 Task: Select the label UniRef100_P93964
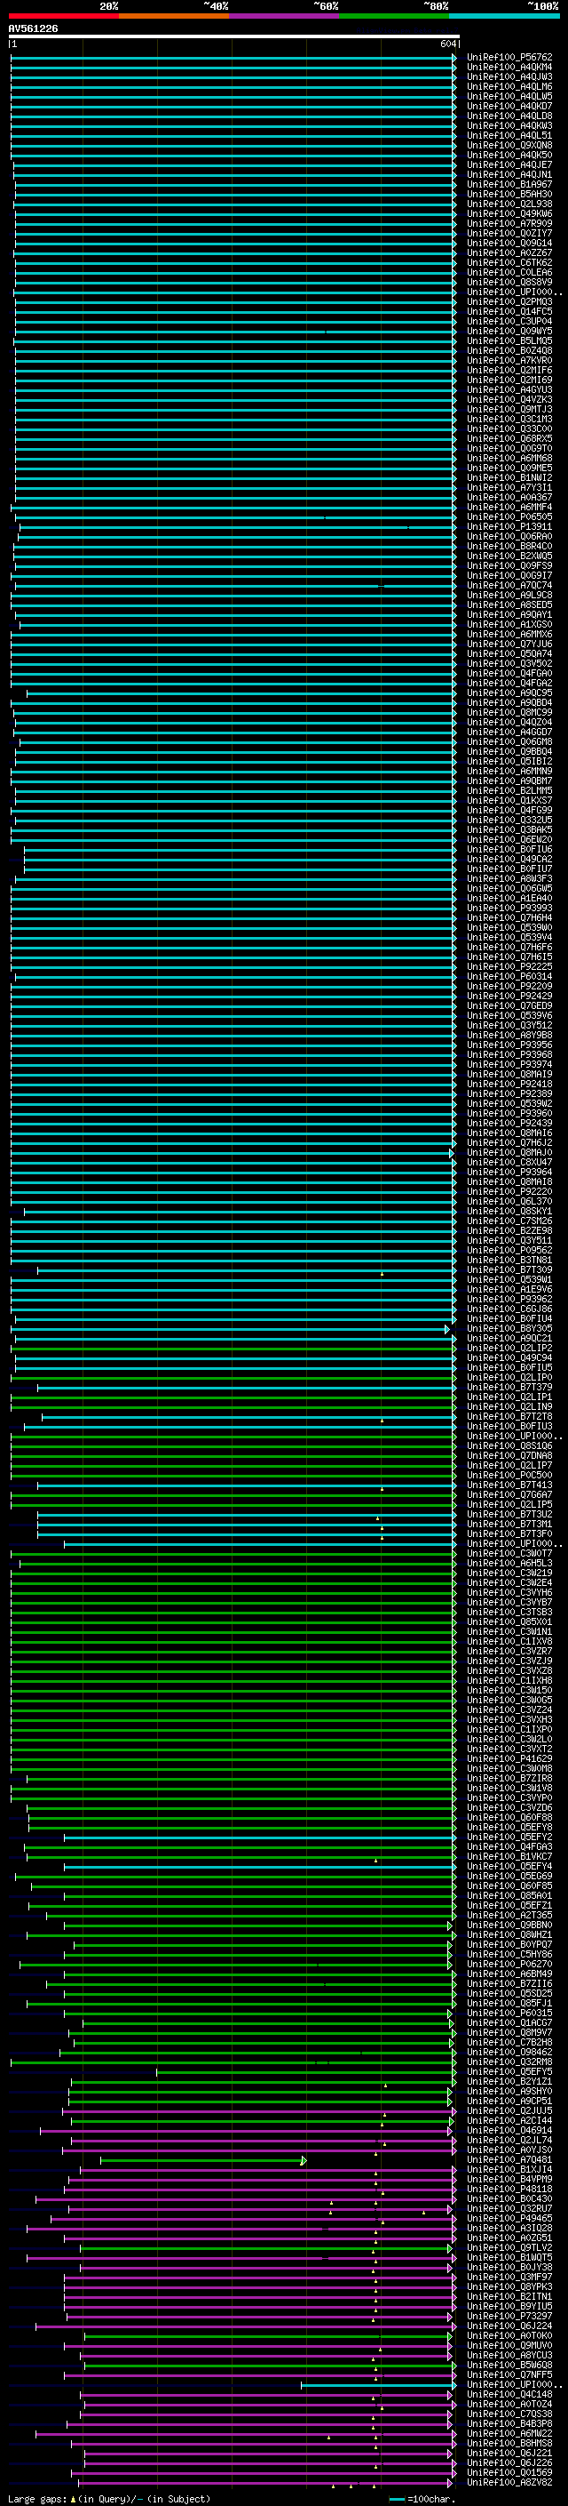[x=509, y=1173]
